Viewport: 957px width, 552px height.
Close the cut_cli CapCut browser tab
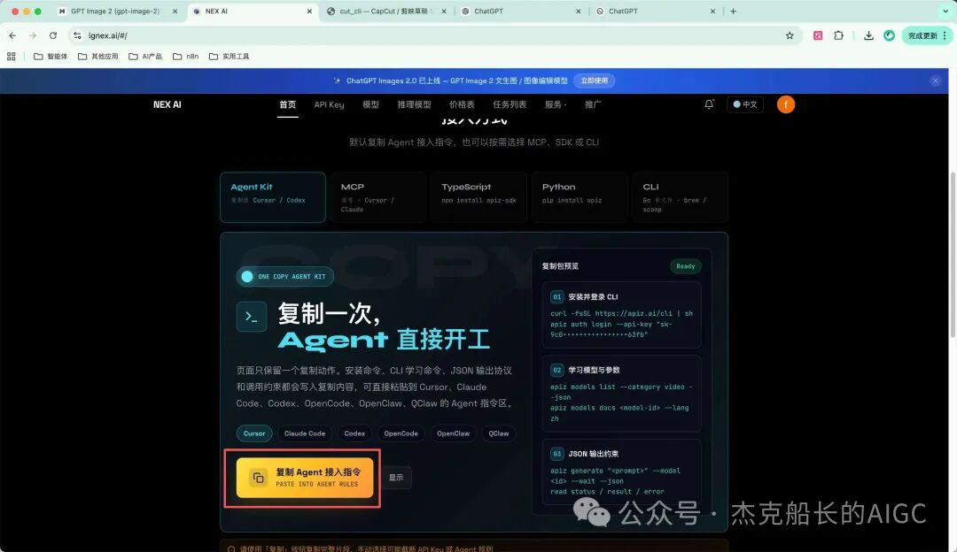click(444, 11)
